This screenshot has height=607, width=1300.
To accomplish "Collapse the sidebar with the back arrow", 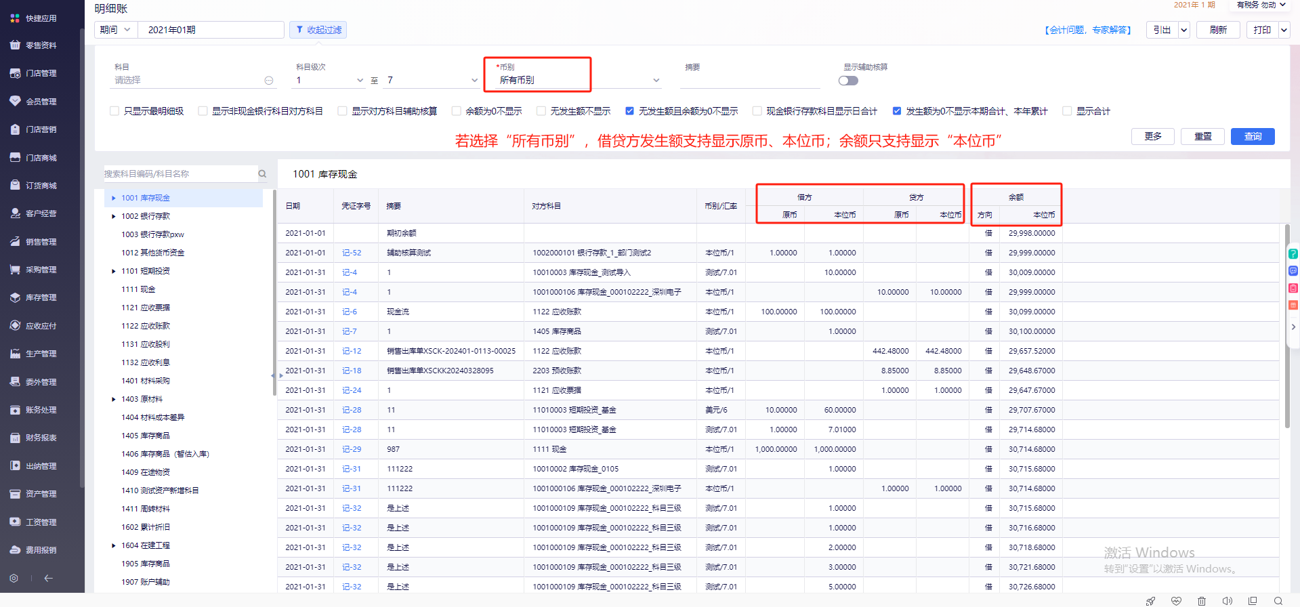I will [48, 578].
